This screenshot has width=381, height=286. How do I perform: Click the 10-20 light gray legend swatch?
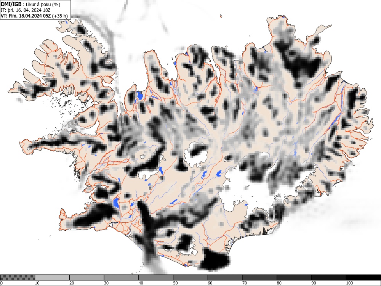click(52, 278)
